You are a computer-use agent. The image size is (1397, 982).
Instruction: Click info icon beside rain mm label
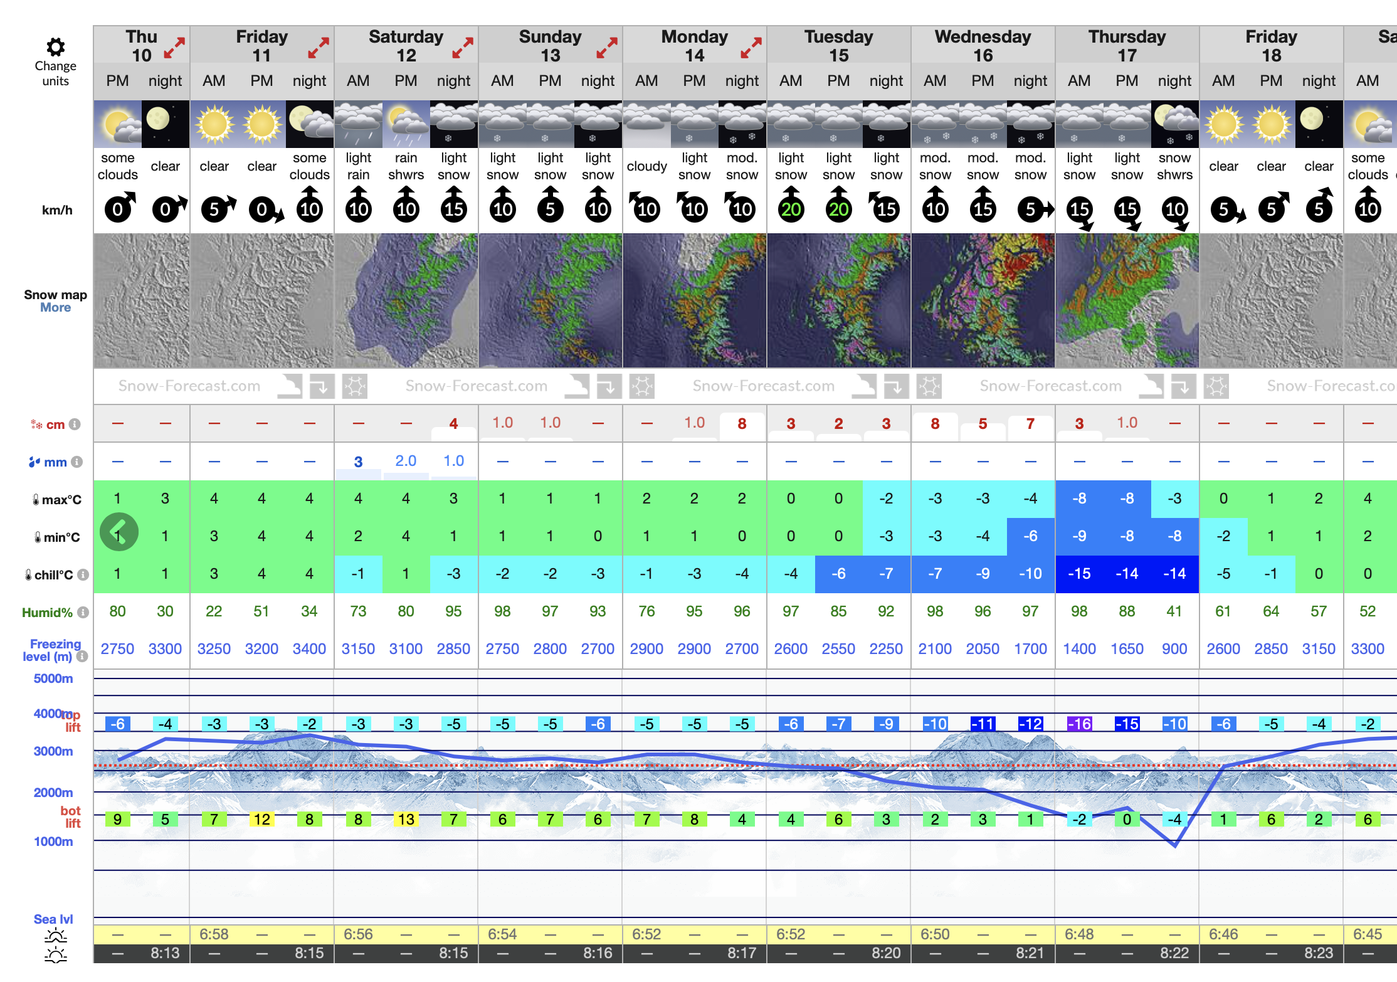point(76,462)
